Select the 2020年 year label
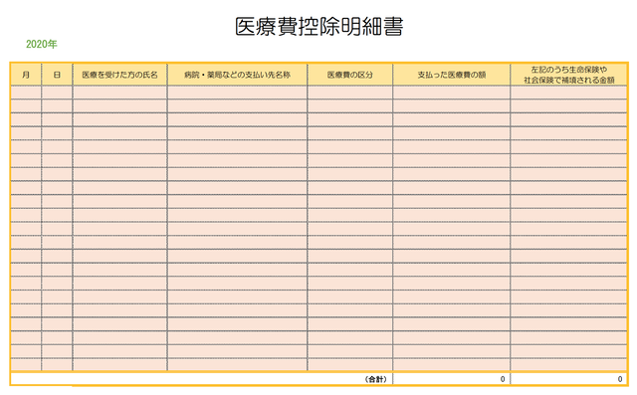This screenshot has height=395, width=637. pos(42,44)
